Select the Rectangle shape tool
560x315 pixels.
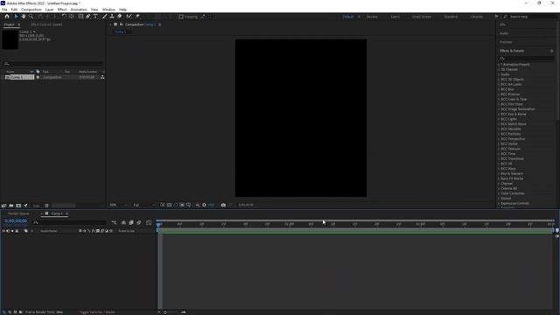pyautogui.click(x=80, y=17)
